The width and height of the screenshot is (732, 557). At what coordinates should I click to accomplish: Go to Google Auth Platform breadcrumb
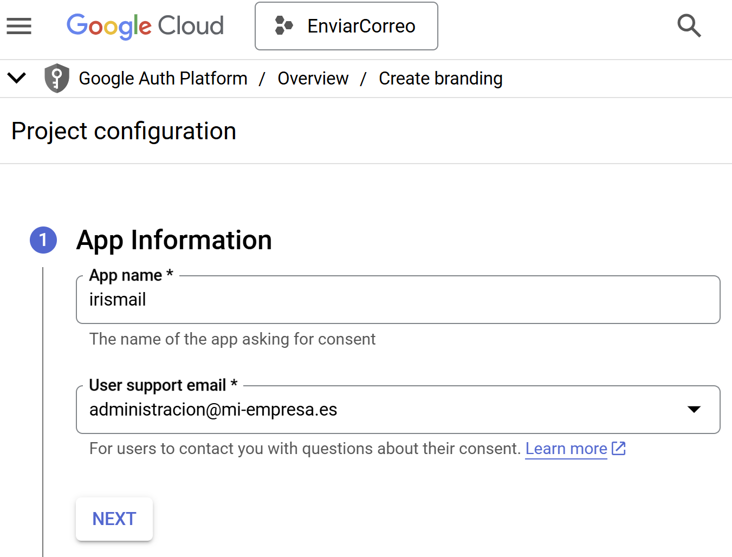tap(163, 79)
